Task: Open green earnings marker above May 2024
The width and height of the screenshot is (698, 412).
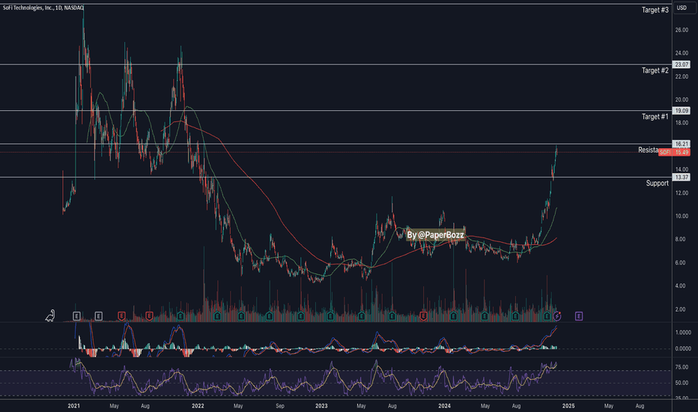Action: tap(485, 316)
